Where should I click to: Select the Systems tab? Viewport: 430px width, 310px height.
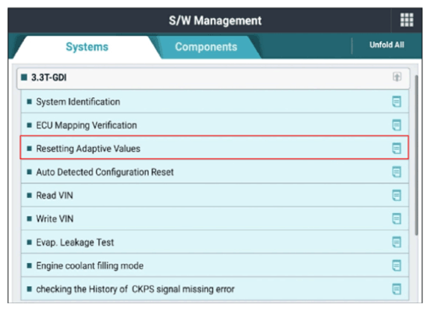pos(87,47)
